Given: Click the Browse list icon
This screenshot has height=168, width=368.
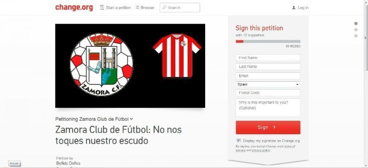Looking at the screenshot, I should click(137, 8).
